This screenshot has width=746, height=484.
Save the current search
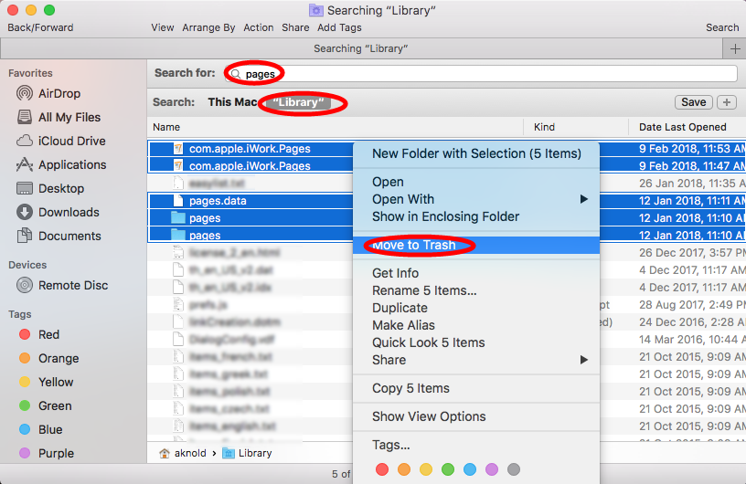pyautogui.click(x=693, y=102)
